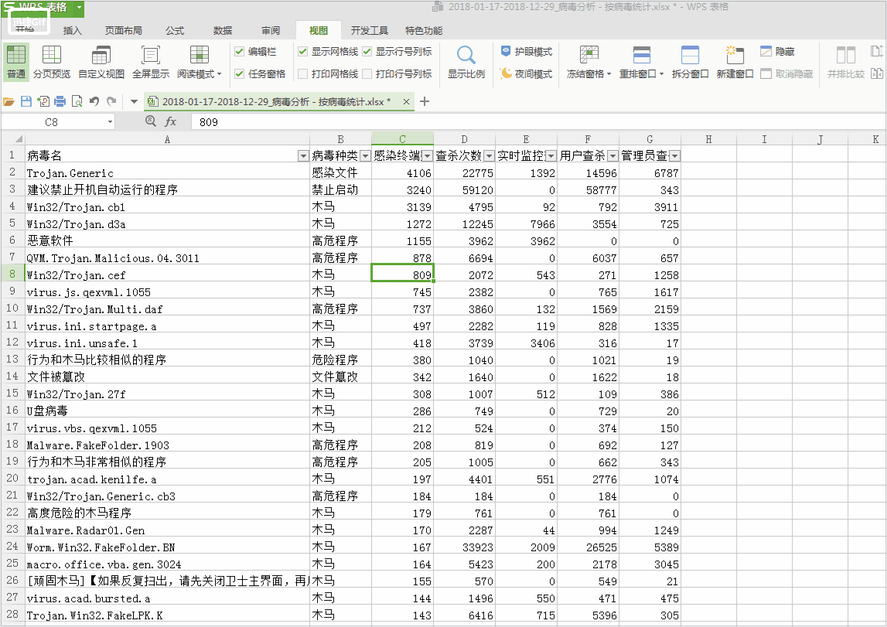Image resolution: width=887 pixels, height=627 pixels.
Task: Open the 冻结窗格 tool
Action: (x=588, y=62)
